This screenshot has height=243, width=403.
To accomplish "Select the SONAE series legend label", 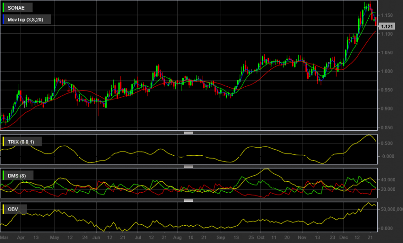I will (x=16, y=8).
